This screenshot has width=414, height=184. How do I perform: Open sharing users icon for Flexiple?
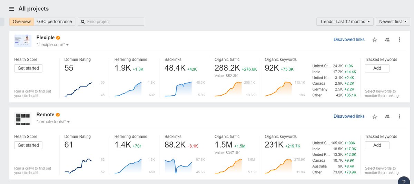click(387, 40)
